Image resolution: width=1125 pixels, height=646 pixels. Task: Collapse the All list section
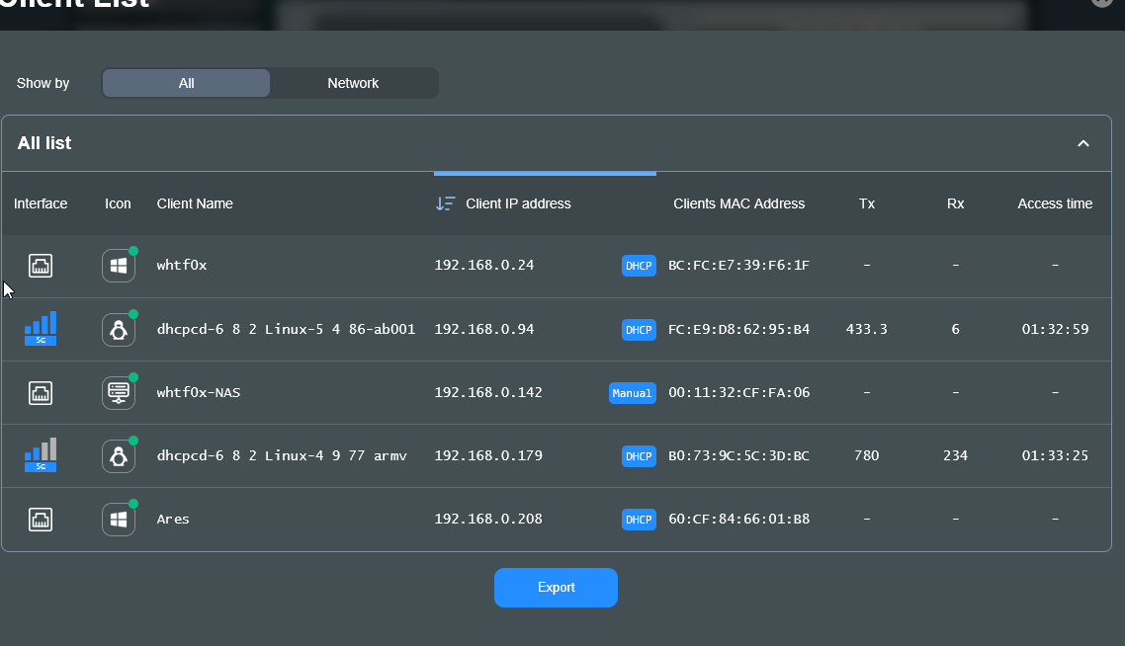click(1083, 143)
